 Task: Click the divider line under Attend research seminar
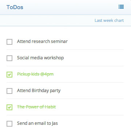(x=65, y=49)
